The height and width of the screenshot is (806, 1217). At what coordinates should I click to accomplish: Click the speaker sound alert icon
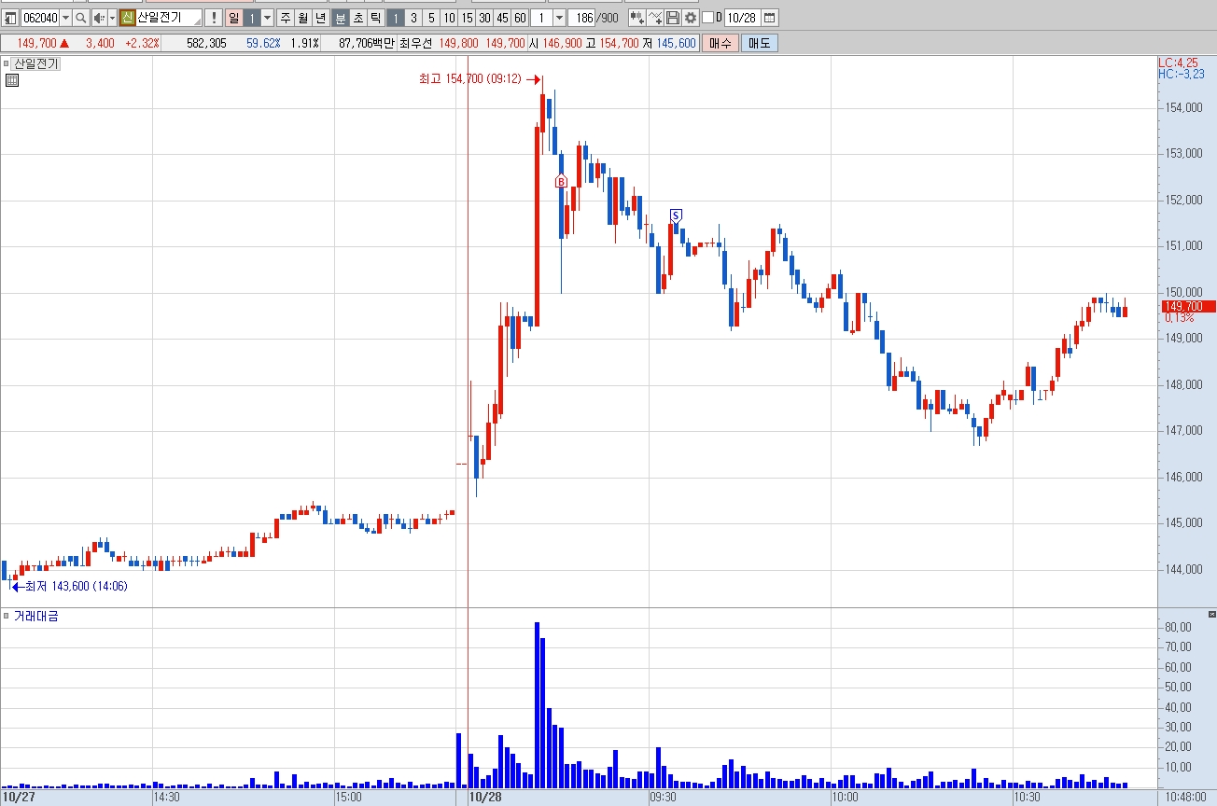click(100, 18)
